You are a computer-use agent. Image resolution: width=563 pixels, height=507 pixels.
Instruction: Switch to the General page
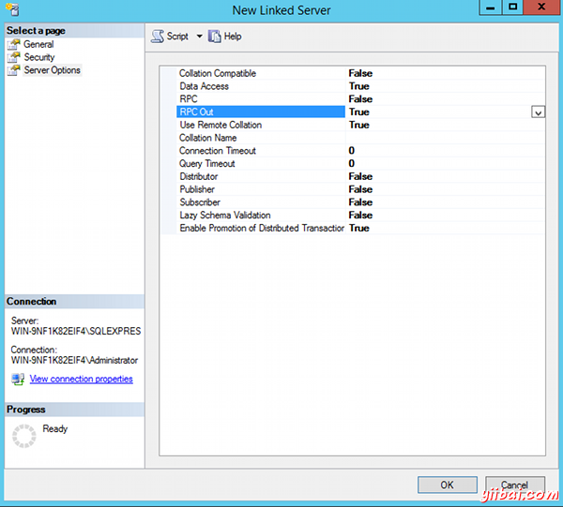[38, 44]
